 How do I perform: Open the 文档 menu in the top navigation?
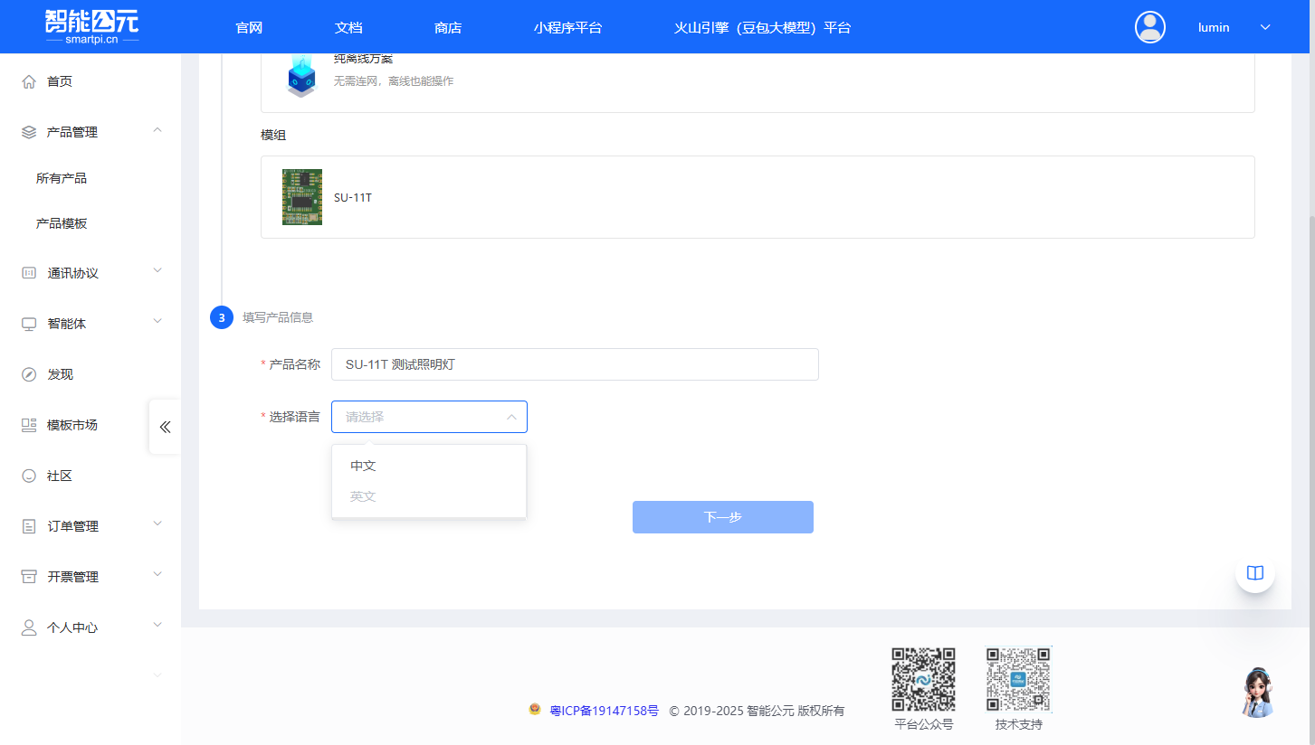click(x=348, y=27)
